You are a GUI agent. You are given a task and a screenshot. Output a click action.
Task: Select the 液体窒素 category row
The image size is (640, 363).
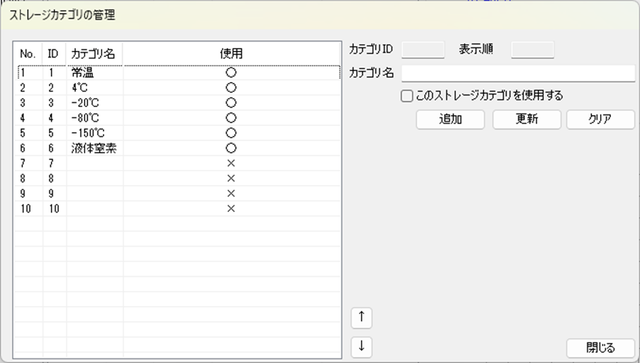pyautogui.click(x=93, y=148)
